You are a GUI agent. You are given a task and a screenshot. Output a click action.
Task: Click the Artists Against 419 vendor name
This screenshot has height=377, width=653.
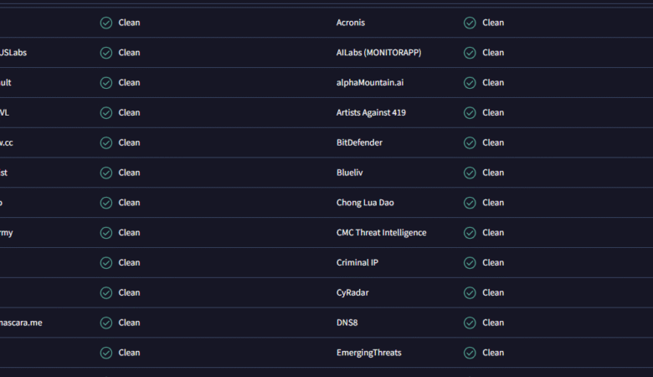tap(371, 113)
